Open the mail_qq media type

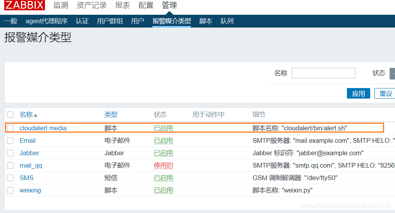[x=31, y=166]
